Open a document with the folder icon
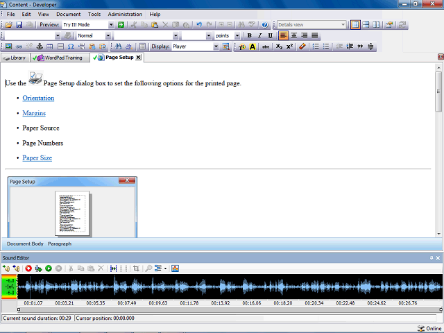Viewport: 444px width, 333px height. pos(8,25)
